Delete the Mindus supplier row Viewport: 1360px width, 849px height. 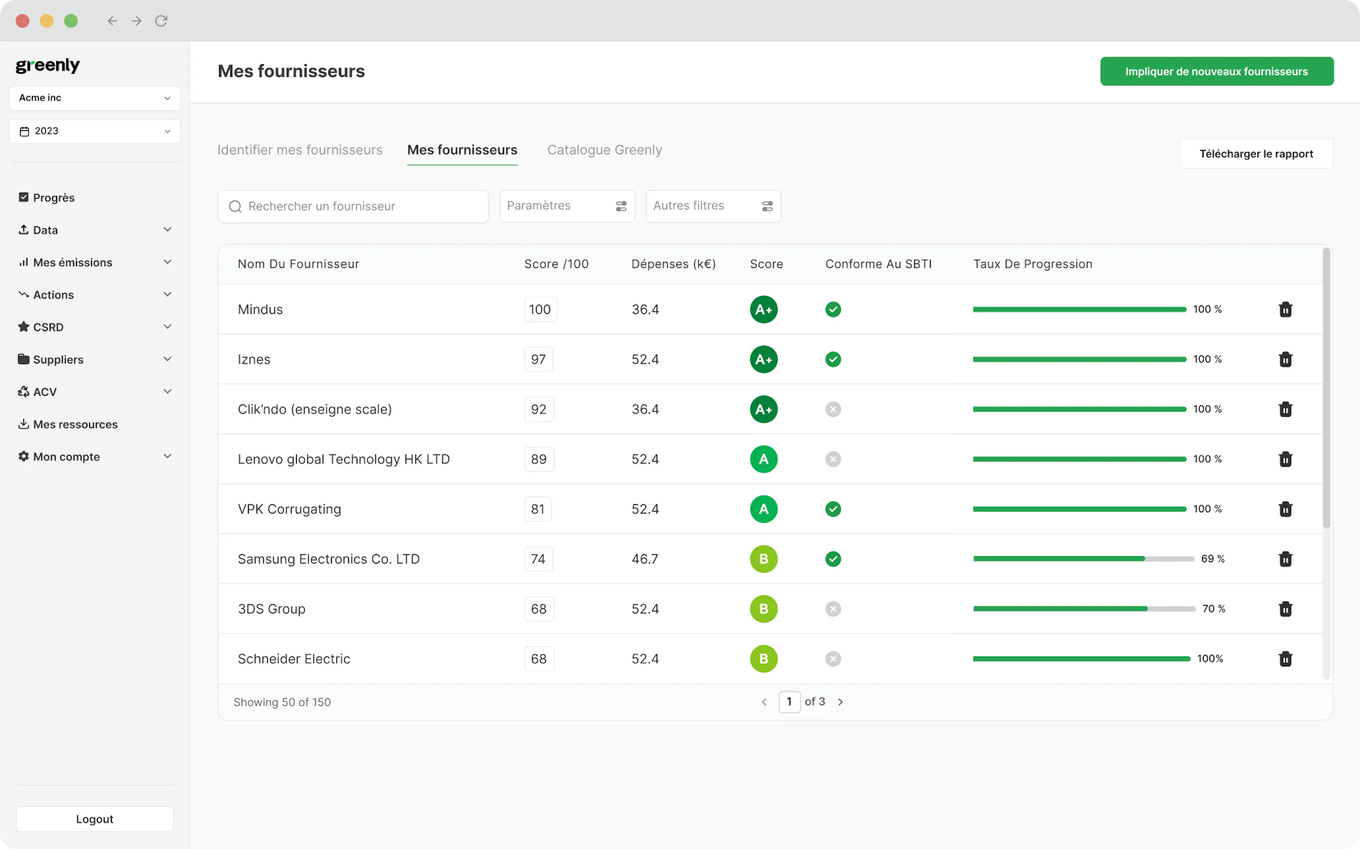[x=1285, y=309]
